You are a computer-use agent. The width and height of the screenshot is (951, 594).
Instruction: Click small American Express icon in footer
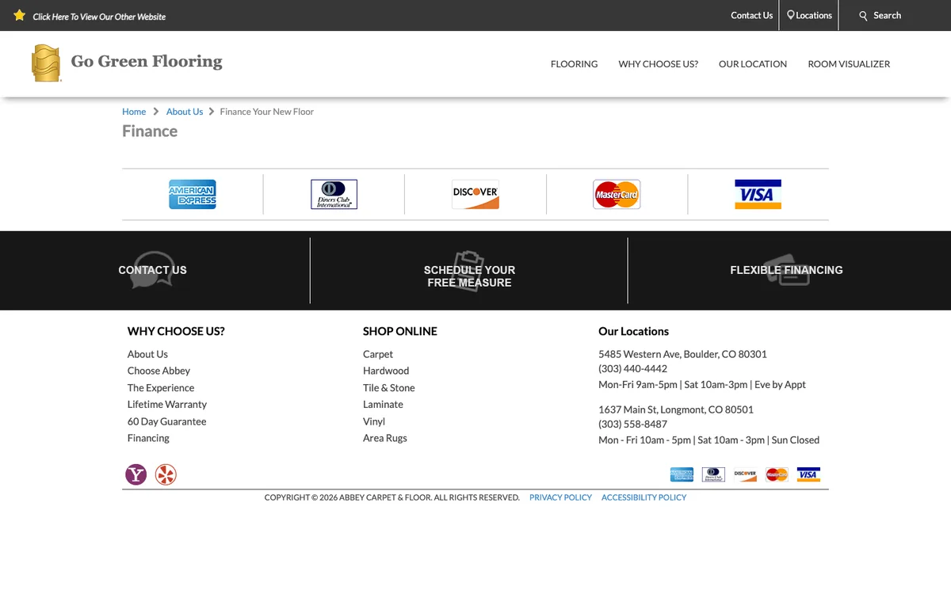click(x=682, y=474)
